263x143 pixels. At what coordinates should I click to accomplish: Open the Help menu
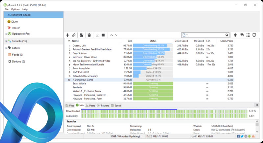click(x=25, y=9)
